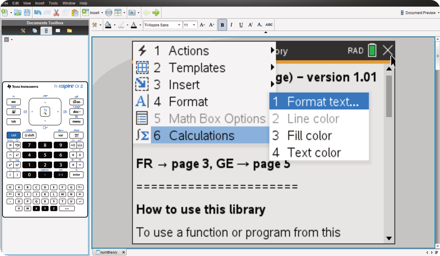Screen dimensions: 440x256
Task: Open Content Explorer folder icon in toolbox
Action: pos(69,31)
